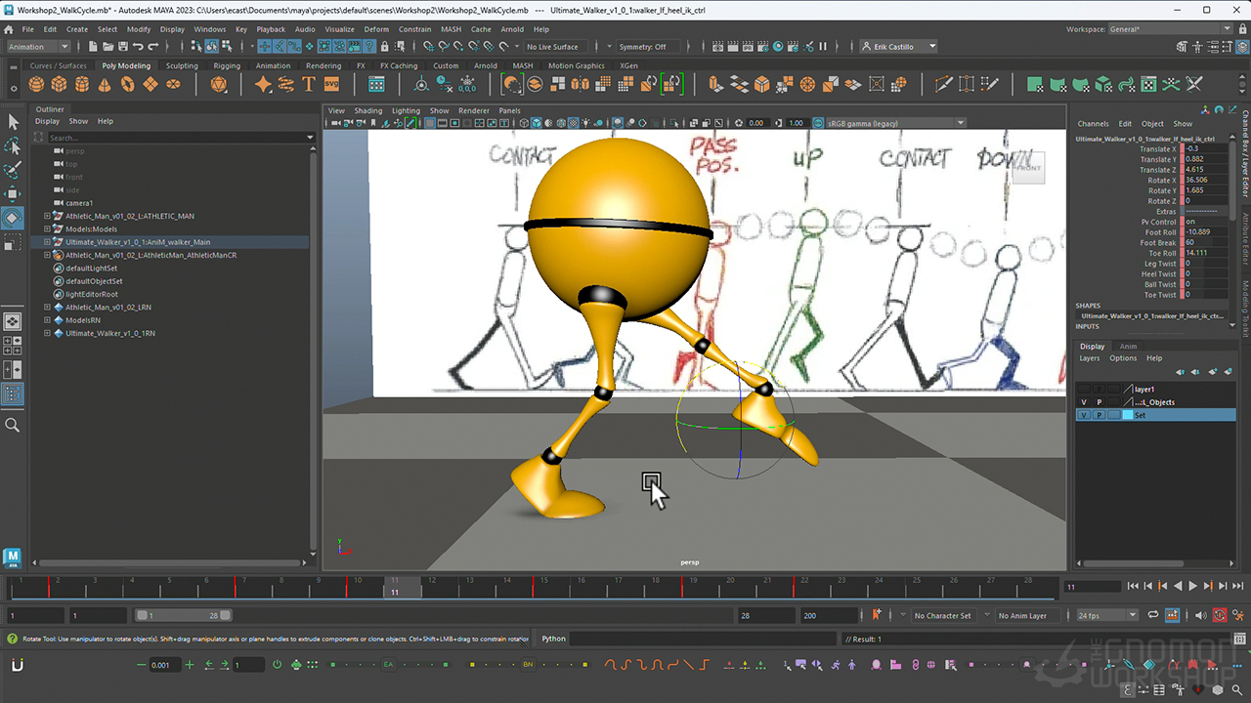Click the Python label in the command line

(x=553, y=639)
